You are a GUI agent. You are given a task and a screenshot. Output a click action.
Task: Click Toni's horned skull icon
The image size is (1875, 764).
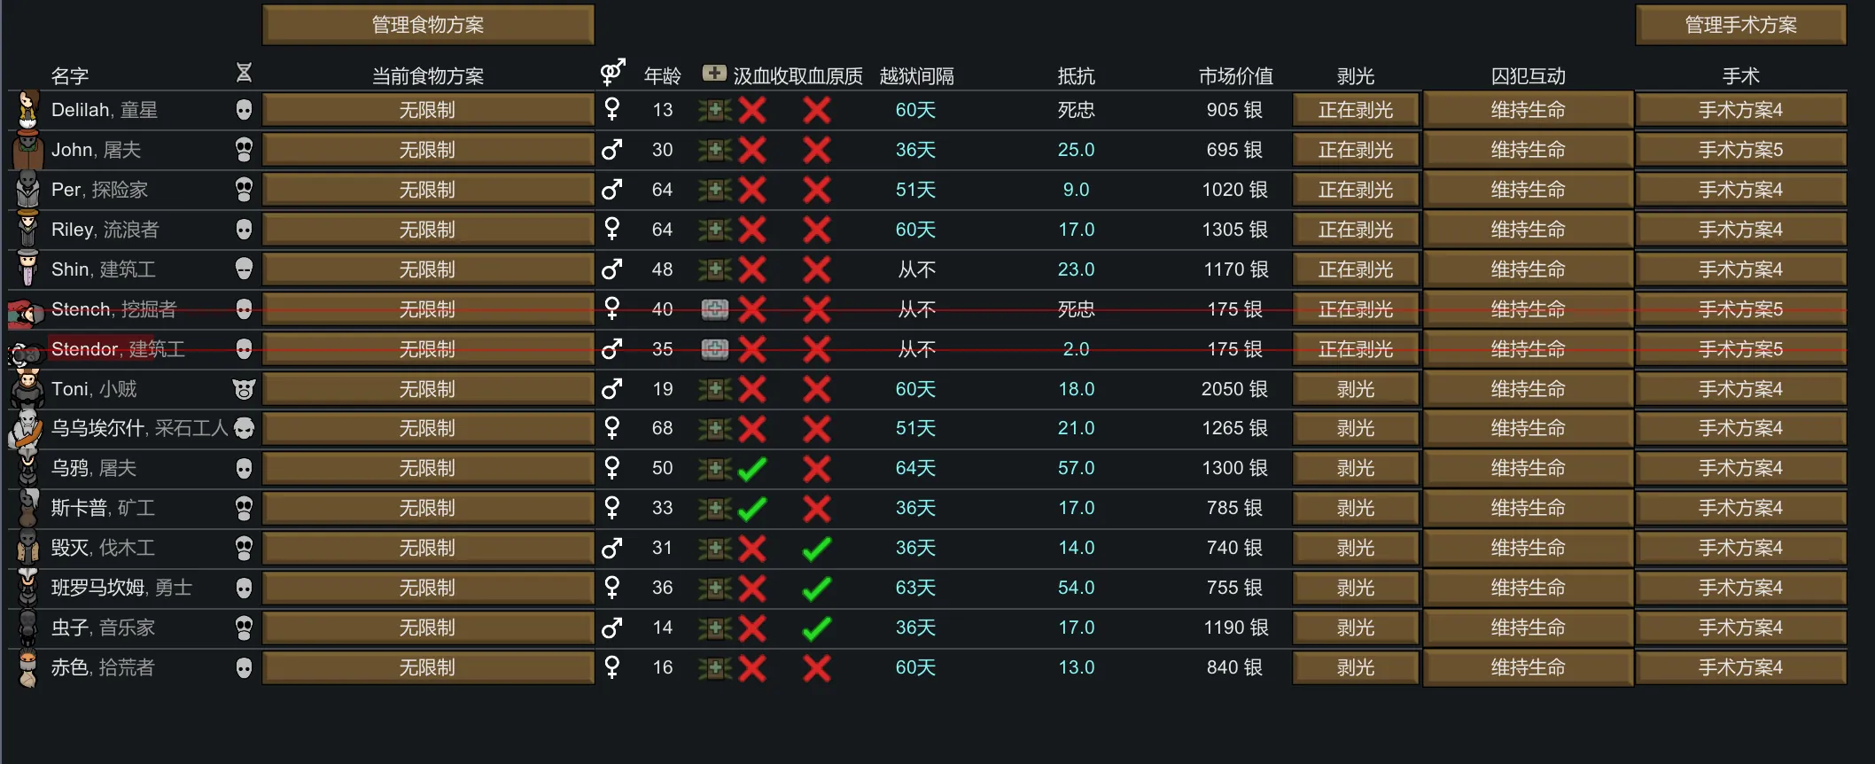pyautogui.click(x=244, y=389)
